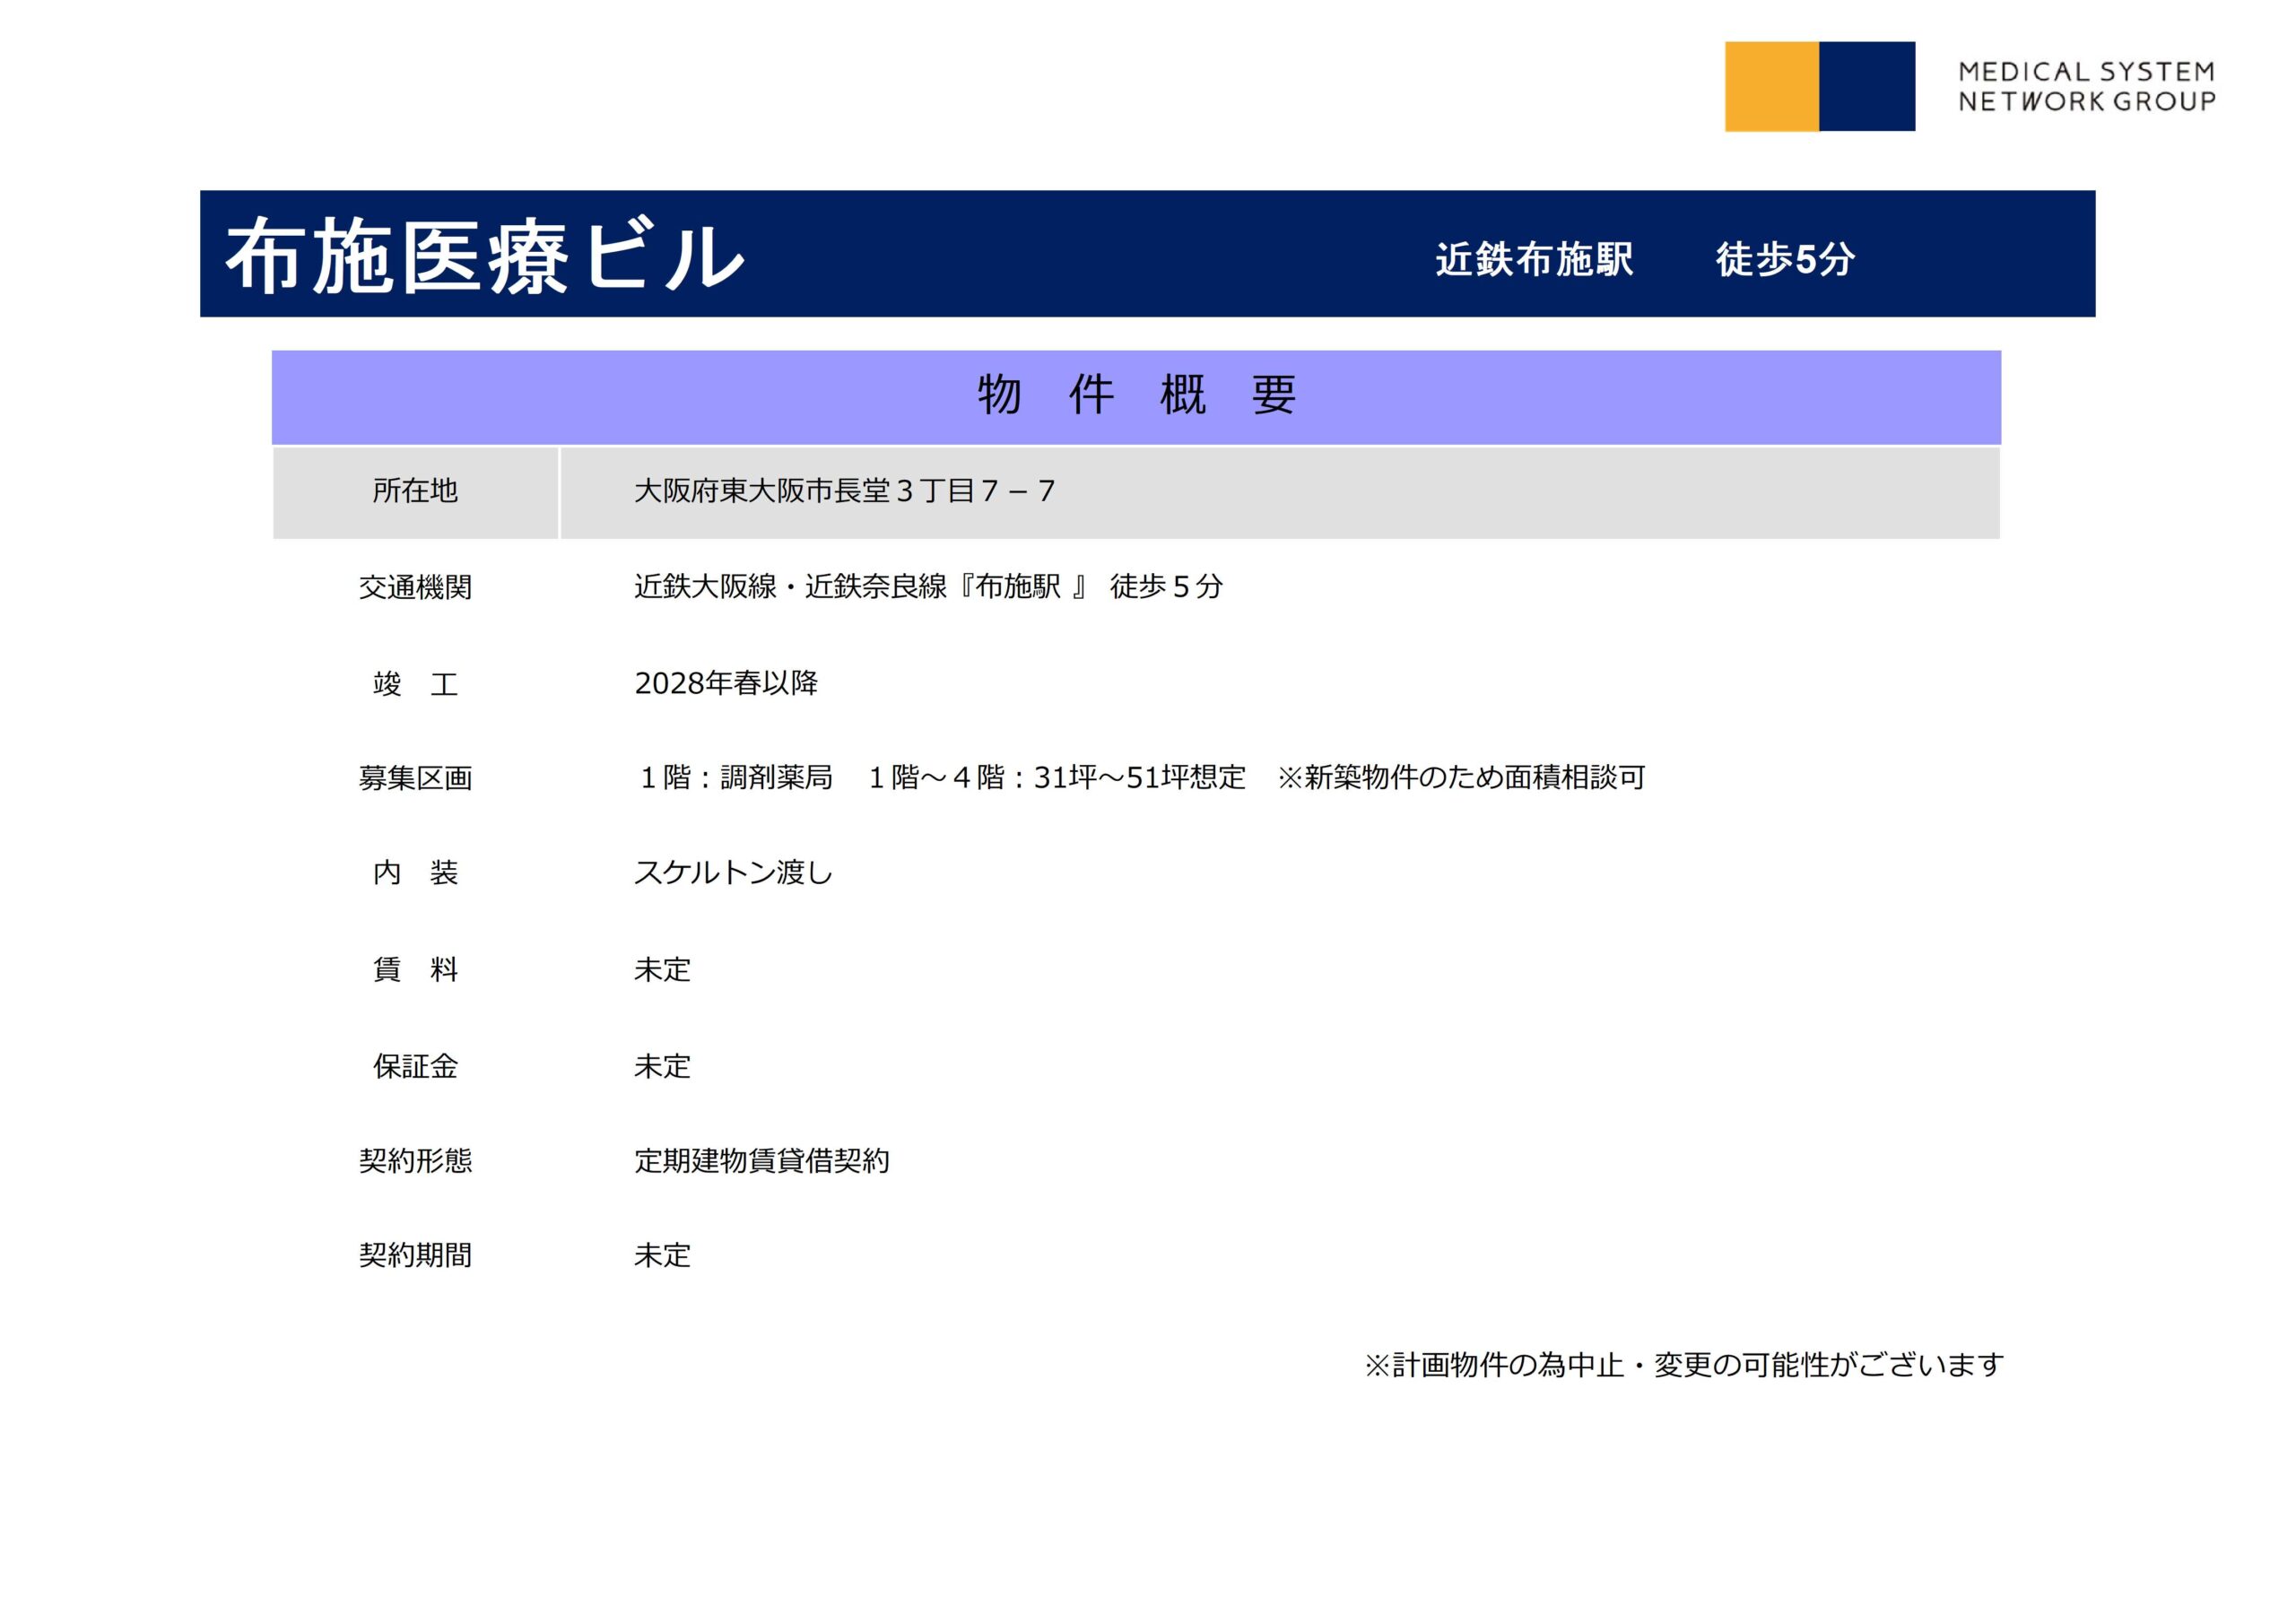Click the address 大阪府東大阪市長堂3丁目7-7
The width and height of the screenshot is (2296, 1623).
[x=844, y=491]
